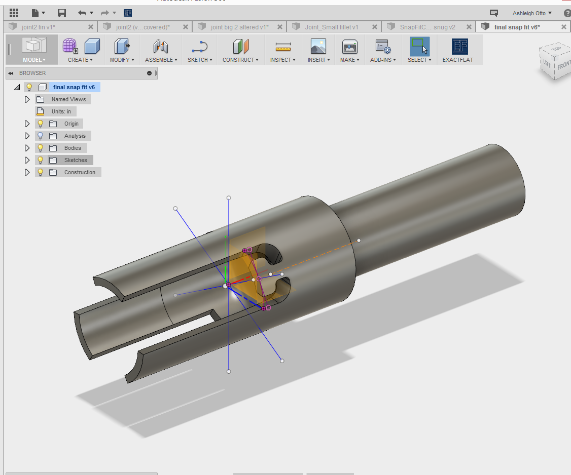The image size is (571, 475).
Task: Expand the Bodies folder
Action: [x=27, y=148]
